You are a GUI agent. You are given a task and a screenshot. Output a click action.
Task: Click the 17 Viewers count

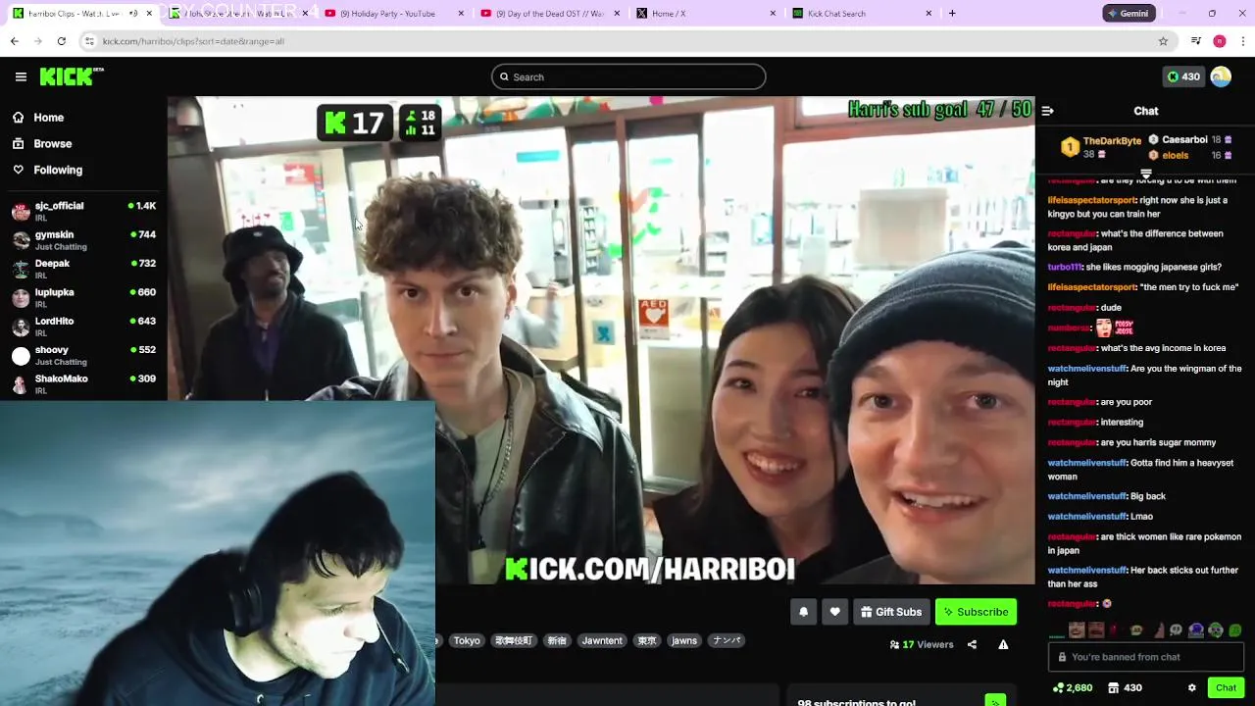point(922,644)
